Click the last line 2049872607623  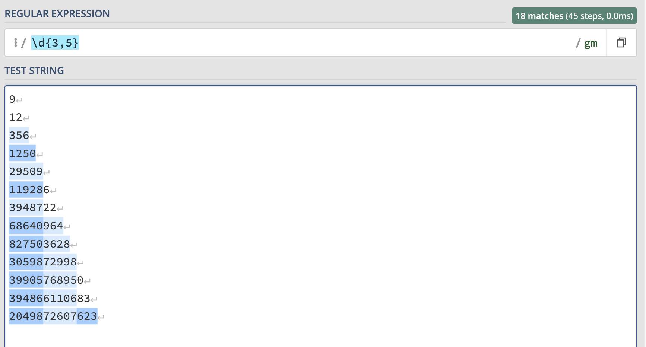[x=53, y=316]
